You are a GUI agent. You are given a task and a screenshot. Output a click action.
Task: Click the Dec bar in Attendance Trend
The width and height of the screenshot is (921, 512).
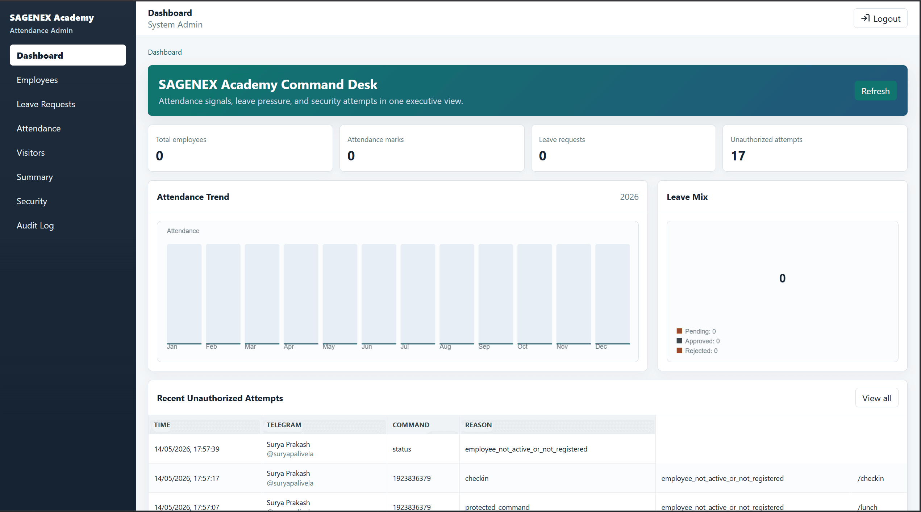(612, 294)
